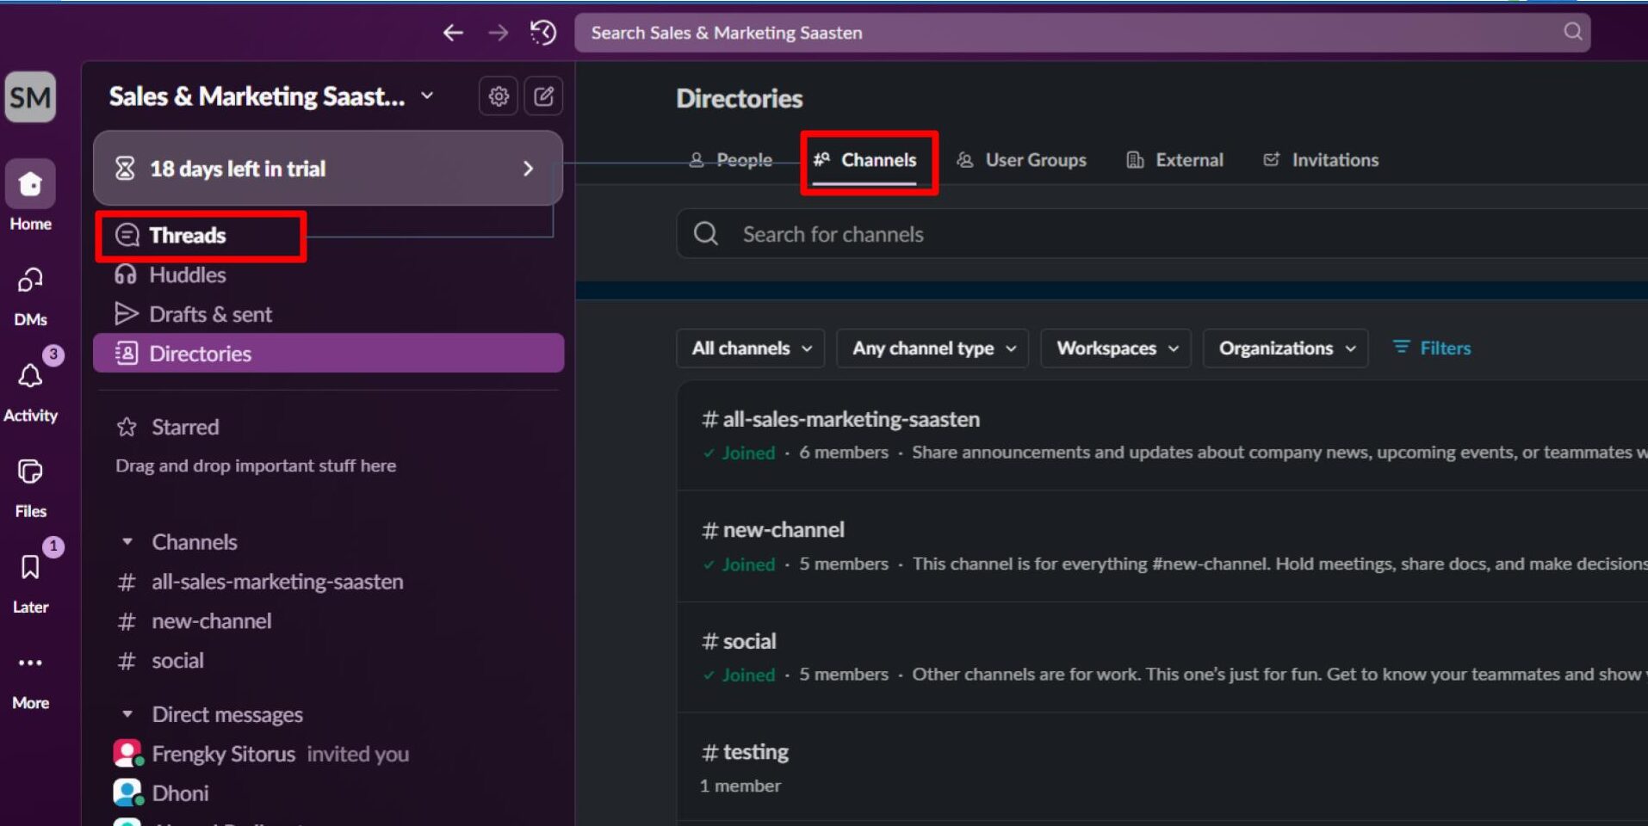Open the Files section icon

30,472
